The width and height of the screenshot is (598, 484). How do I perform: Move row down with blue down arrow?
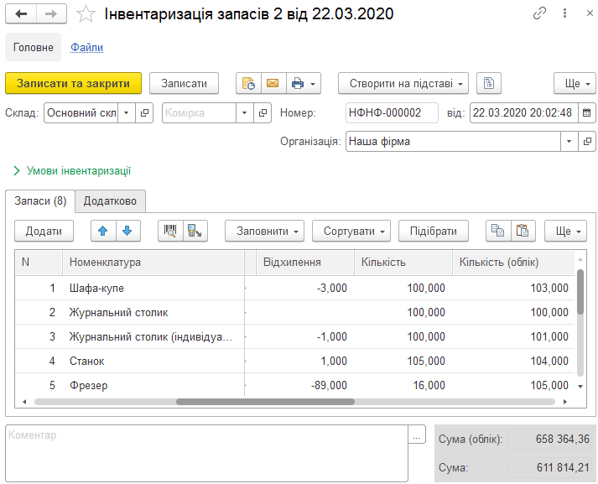(x=127, y=232)
